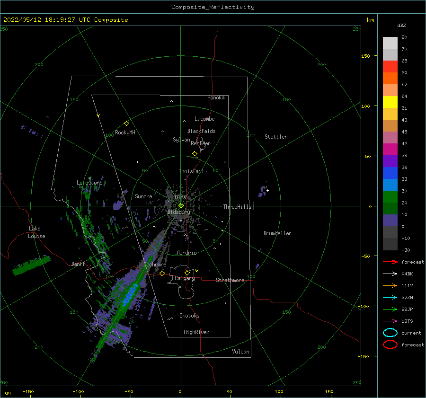This screenshot has width=426, height=398.
Task: Click the yellow diamond marker near RockyMH
Action: 126,124
